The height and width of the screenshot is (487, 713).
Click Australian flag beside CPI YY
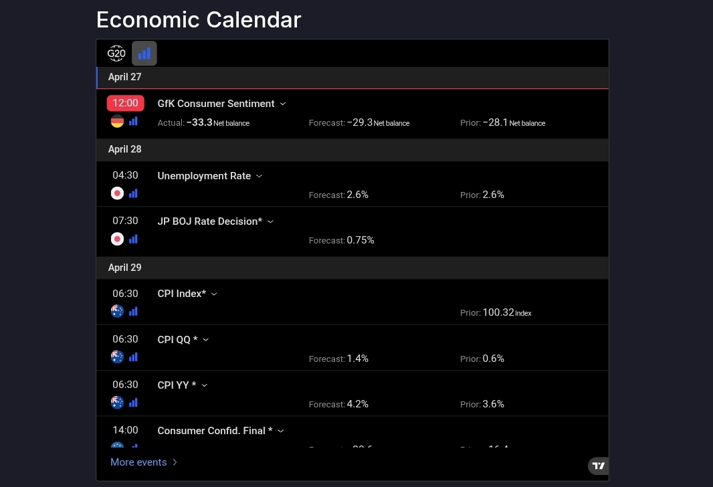(x=117, y=402)
